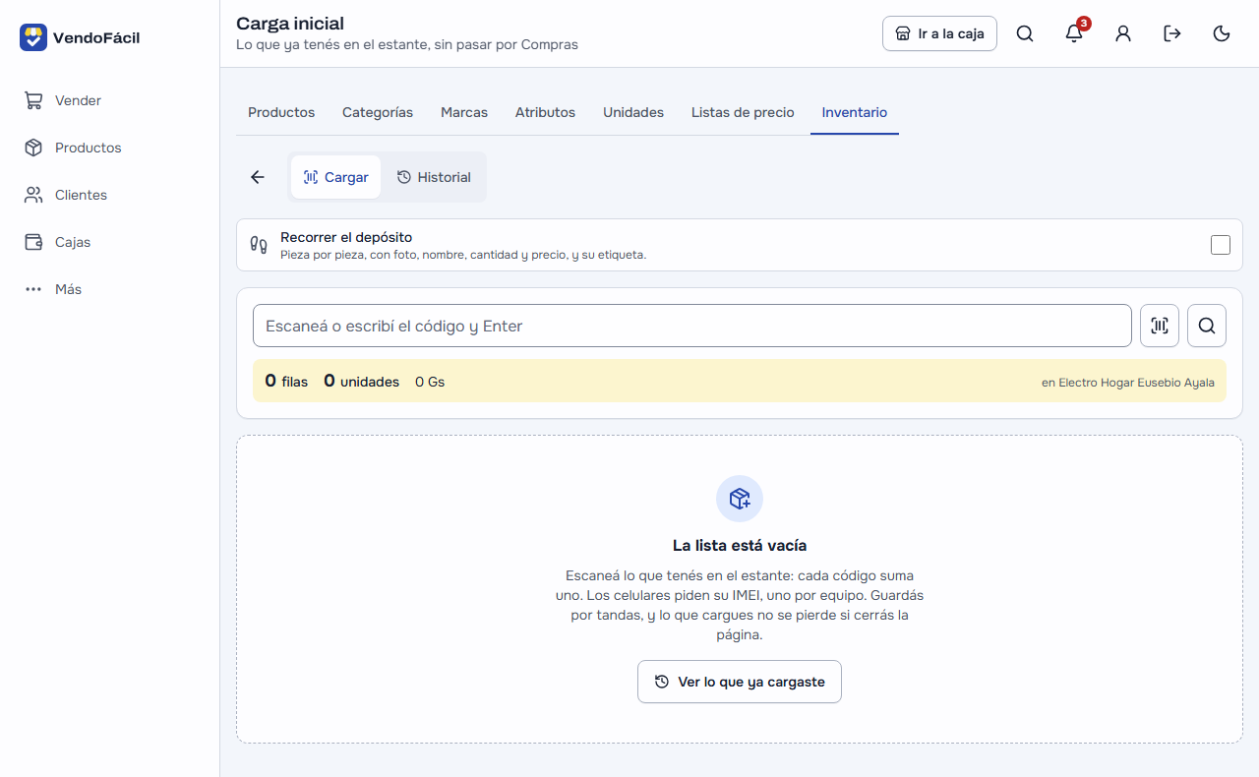
Task: Open the Marcas tab
Action: click(464, 112)
